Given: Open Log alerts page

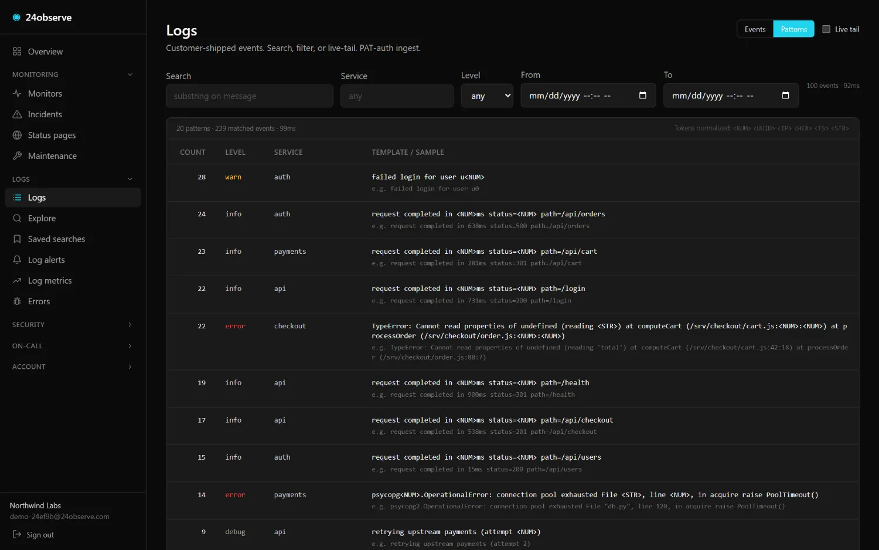Looking at the screenshot, I should (73, 260).
